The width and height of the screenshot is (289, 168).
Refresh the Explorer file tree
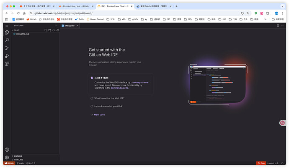point(53,30)
